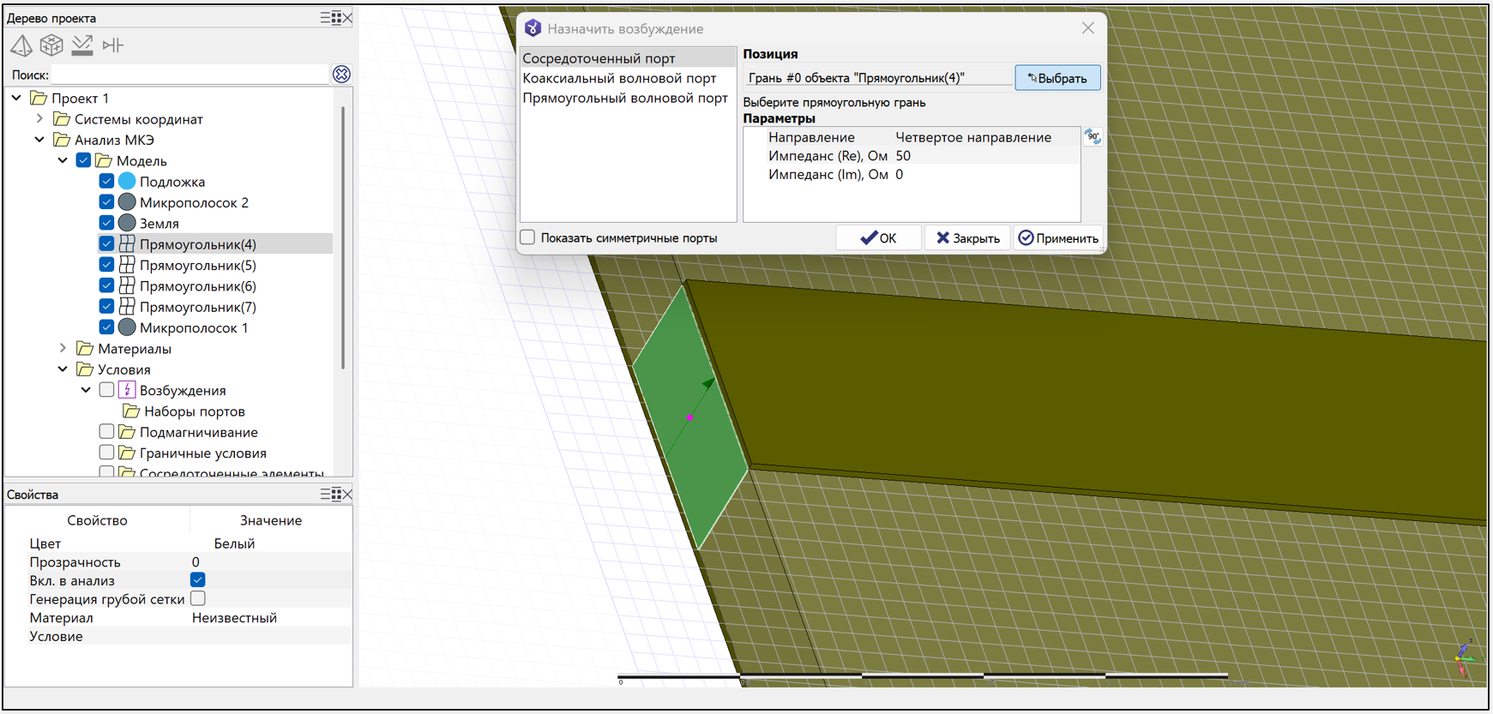This screenshot has width=1493, height=714.
Task: Click the blue color circle of Подложка
Action: click(127, 182)
